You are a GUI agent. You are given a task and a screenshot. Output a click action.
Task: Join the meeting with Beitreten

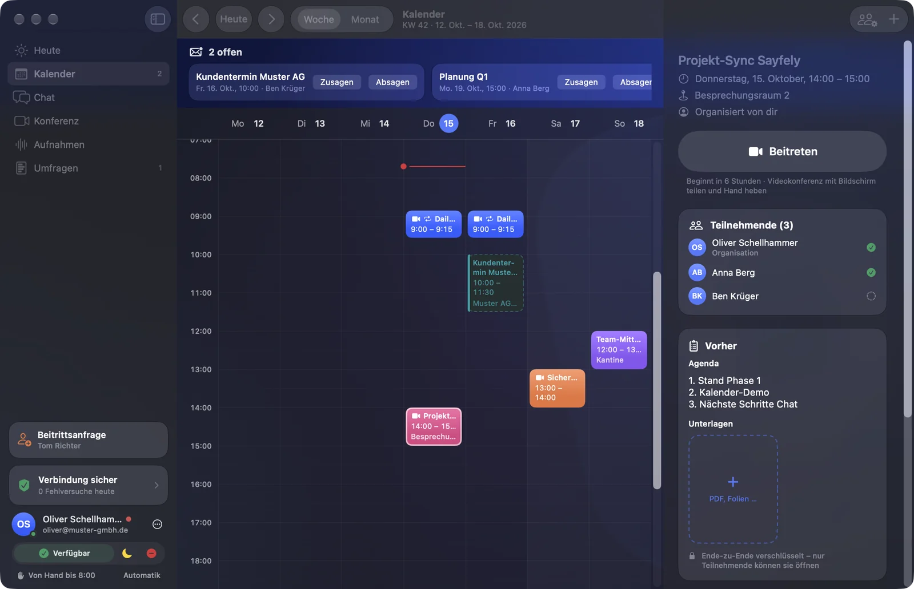(x=782, y=151)
